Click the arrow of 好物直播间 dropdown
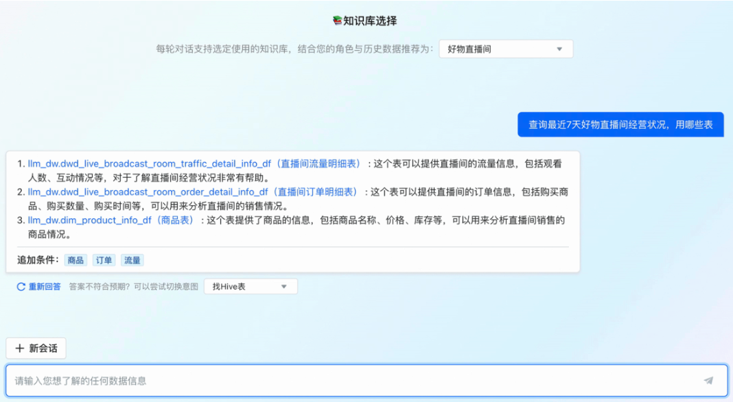Image resolution: width=733 pixels, height=402 pixels. pyautogui.click(x=559, y=49)
